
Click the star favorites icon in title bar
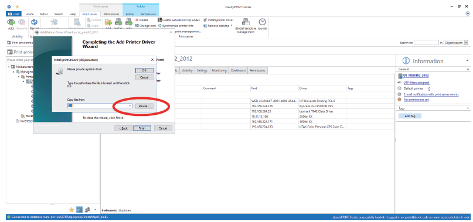pyautogui.click(x=17, y=6)
